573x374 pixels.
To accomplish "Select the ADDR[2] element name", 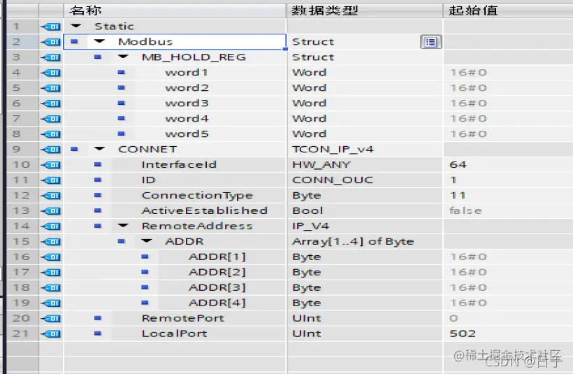I will [217, 273].
